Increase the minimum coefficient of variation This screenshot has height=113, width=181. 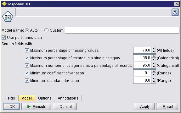154,71
